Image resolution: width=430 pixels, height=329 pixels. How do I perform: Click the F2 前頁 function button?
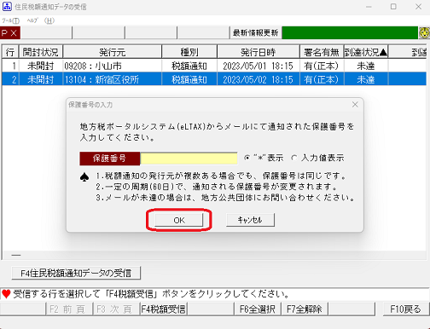coord(69,309)
